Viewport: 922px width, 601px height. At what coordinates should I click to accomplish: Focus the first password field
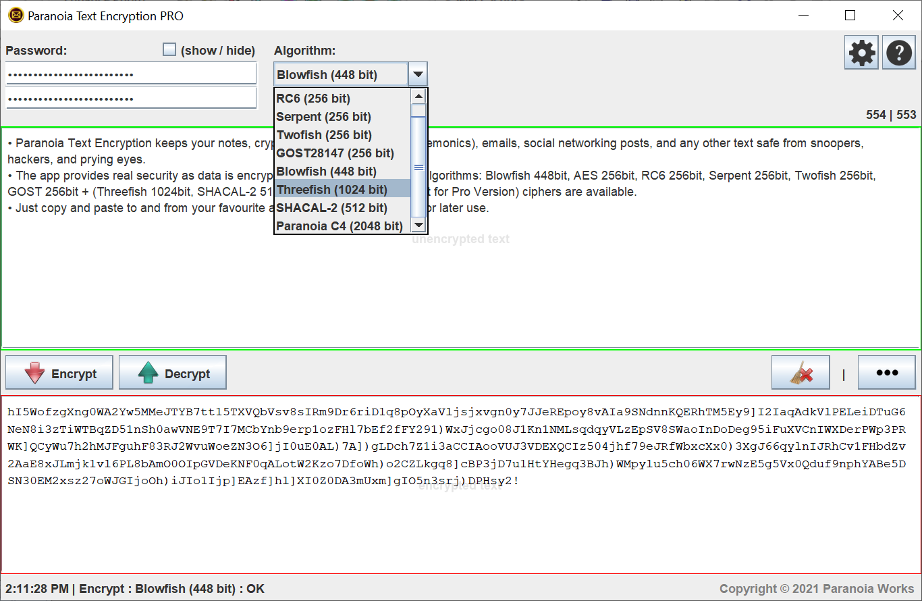point(131,74)
